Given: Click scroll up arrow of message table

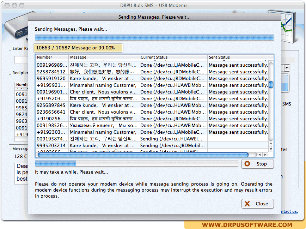Looking at the screenshot, I should tap(271, 143).
